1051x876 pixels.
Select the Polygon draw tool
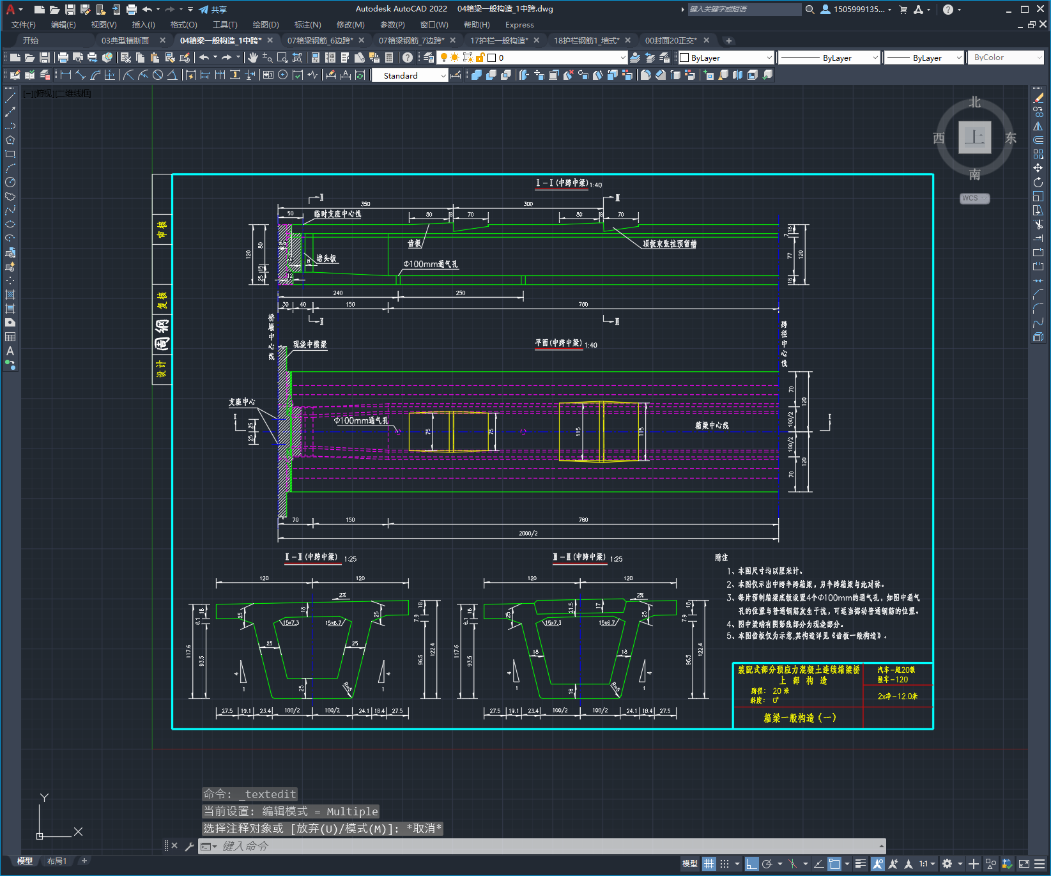click(x=10, y=140)
